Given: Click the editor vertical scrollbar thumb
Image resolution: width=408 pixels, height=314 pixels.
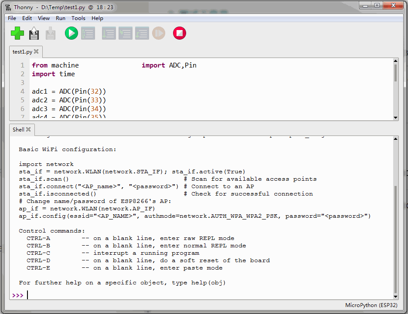Looking at the screenshot, I should 395,73.
